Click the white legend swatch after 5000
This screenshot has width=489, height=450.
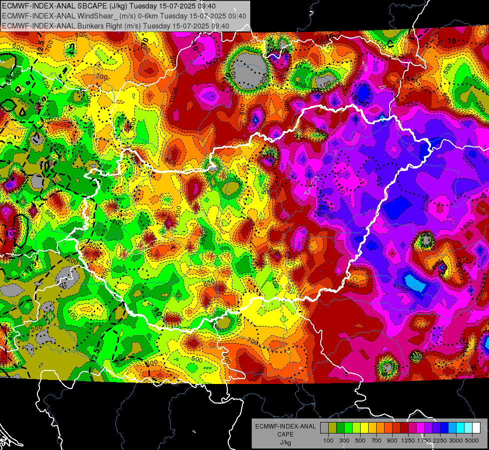477,428
